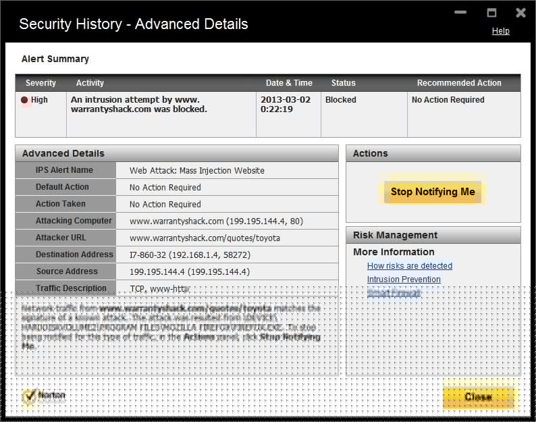Screen dimensions: 536x422
Task: Select the Default Action value
Action: point(165,188)
